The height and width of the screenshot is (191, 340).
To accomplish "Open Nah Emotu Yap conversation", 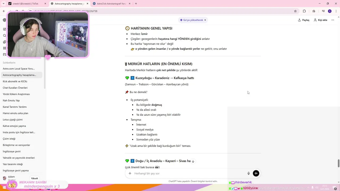I will [22, 101].
